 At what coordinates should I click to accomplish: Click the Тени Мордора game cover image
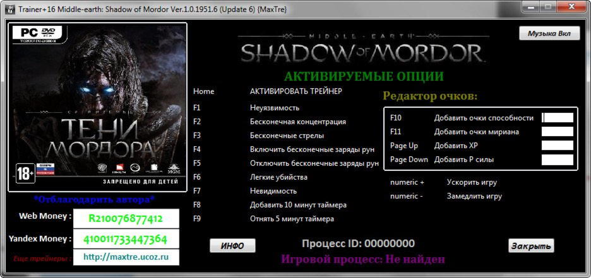point(98,107)
